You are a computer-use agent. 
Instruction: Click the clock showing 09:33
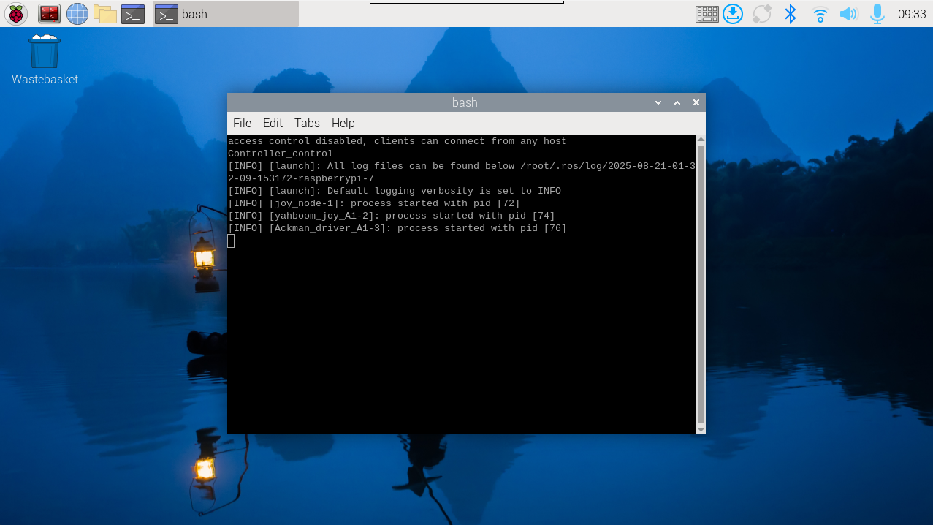click(911, 14)
